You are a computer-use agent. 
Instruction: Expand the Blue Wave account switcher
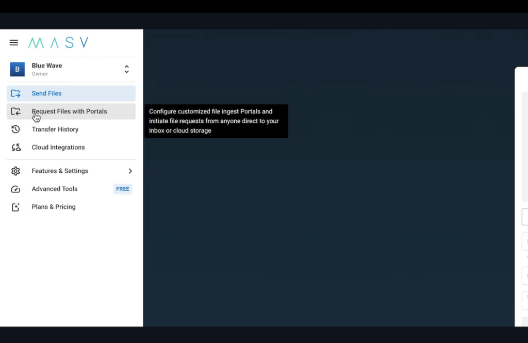pyautogui.click(x=126, y=69)
